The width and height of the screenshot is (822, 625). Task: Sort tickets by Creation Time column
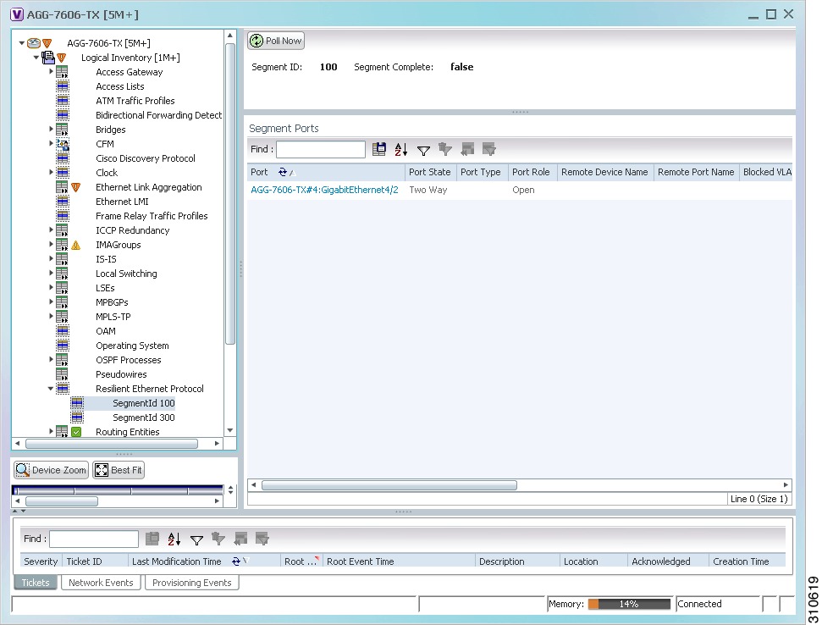(x=747, y=561)
